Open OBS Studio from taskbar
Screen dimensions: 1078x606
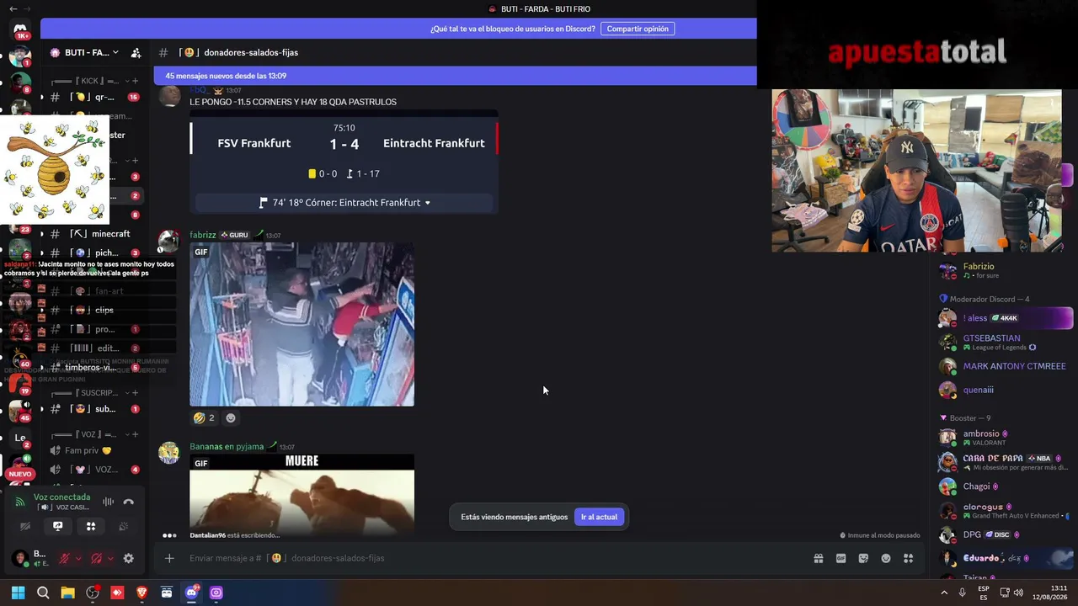tap(93, 593)
